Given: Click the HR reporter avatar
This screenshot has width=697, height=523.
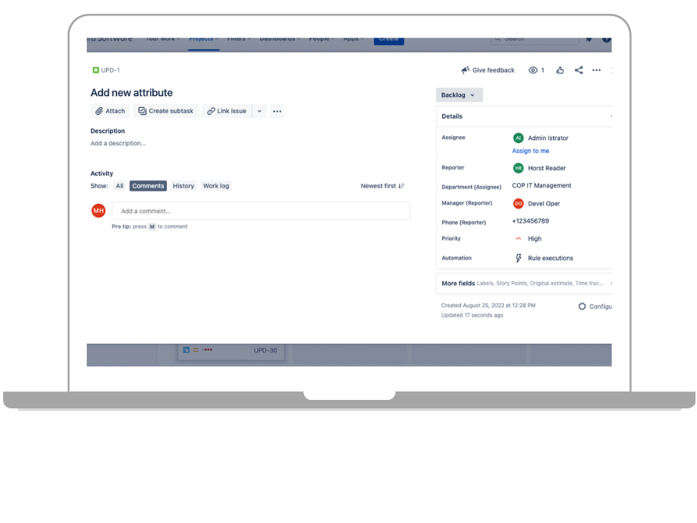Looking at the screenshot, I should coord(519,168).
